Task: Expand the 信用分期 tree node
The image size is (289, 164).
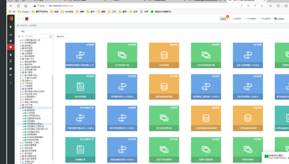Action: (x=21, y=148)
